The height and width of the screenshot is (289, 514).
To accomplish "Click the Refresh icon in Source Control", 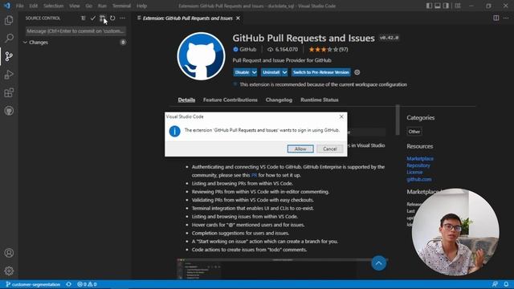I will click(112, 18).
